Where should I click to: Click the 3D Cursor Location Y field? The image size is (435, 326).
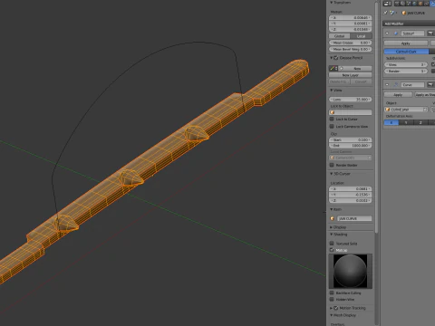click(351, 195)
